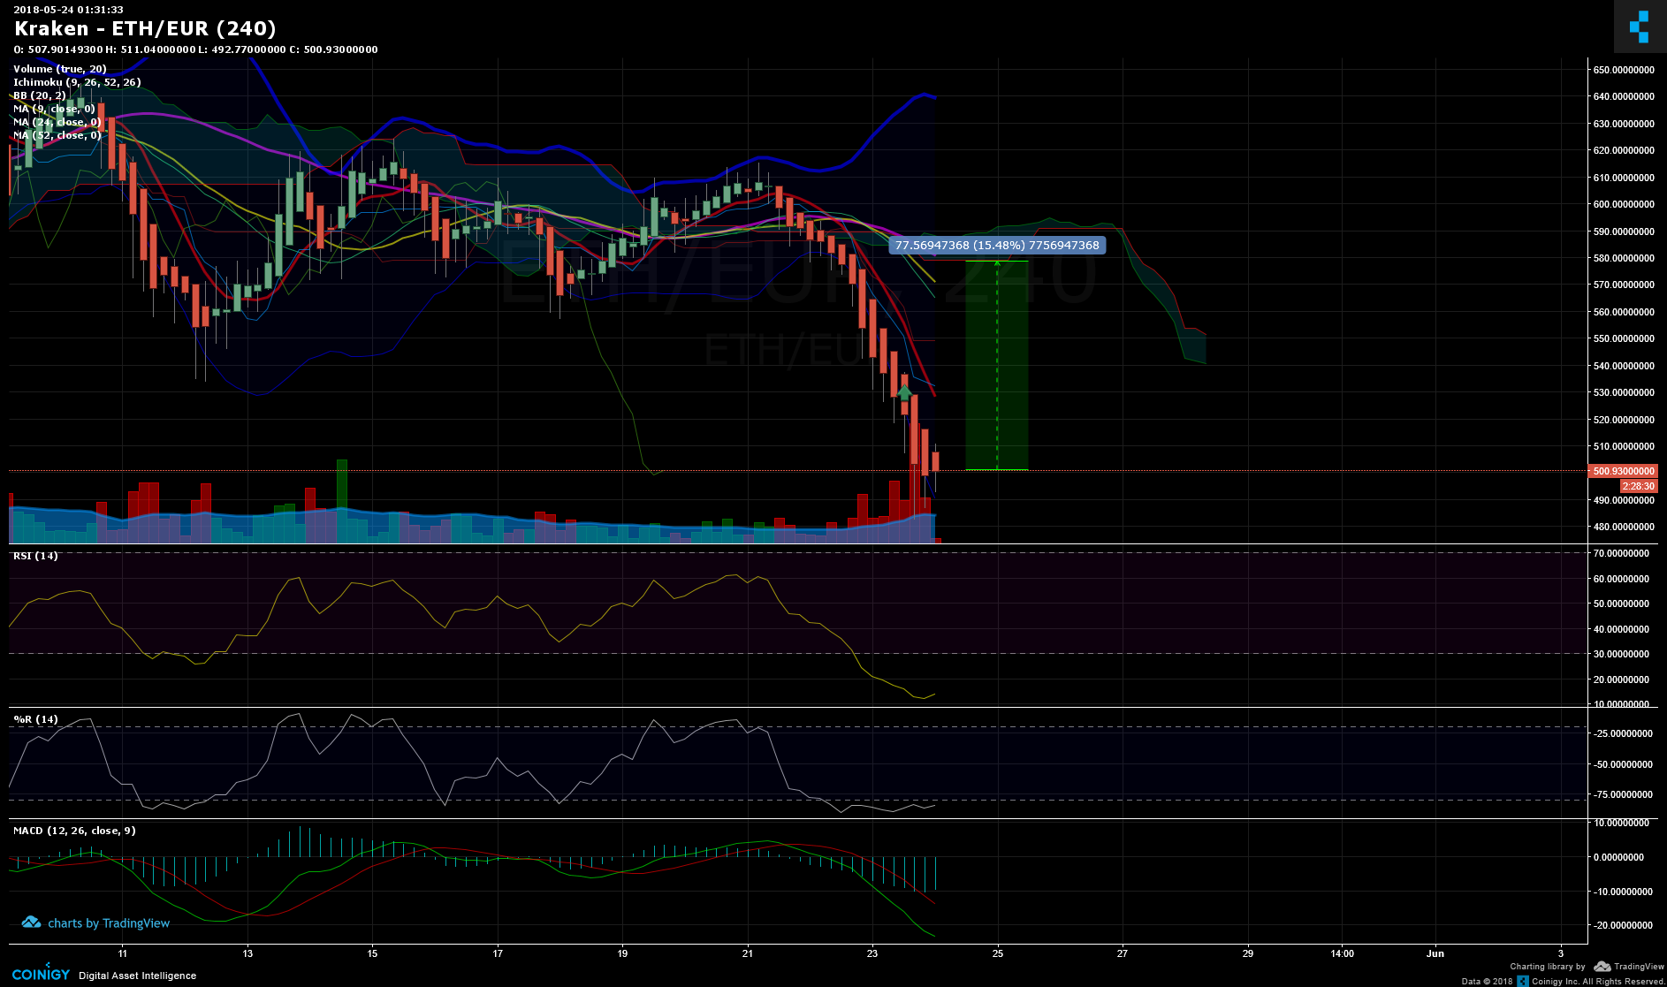
Task: Select the 'MA (24, close, 0)' legend
Action: click(57, 122)
